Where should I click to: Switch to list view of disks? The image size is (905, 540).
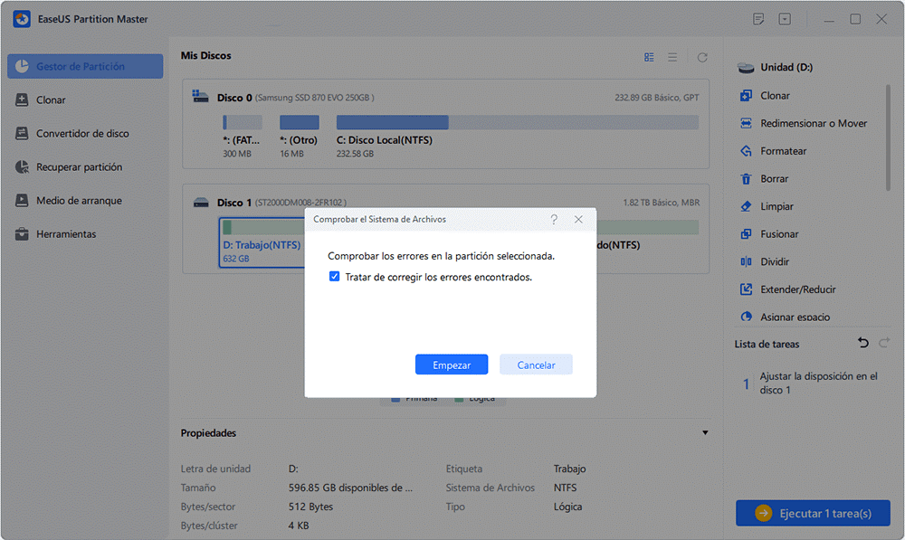672,57
